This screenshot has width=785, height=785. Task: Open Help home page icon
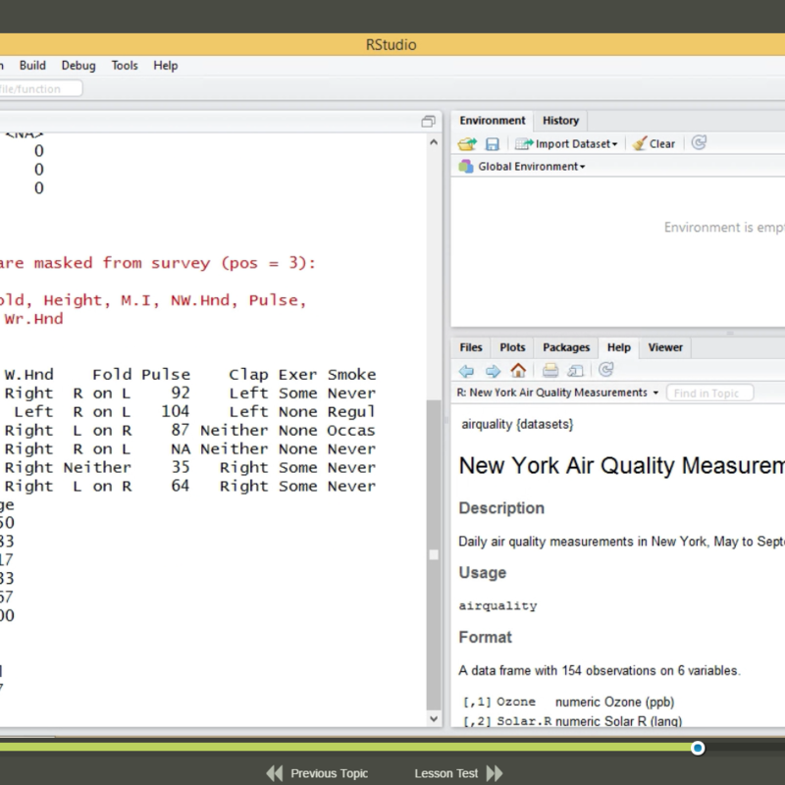(x=518, y=371)
